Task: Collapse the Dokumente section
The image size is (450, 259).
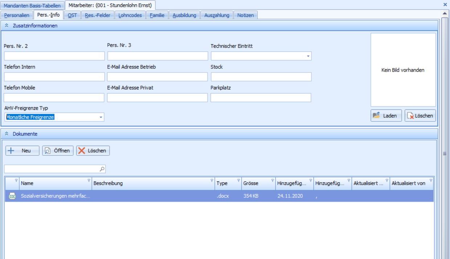Action: click(7, 134)
